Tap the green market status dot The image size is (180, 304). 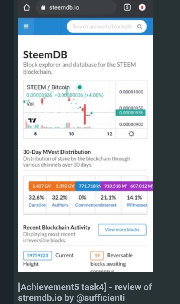[80, 87]
